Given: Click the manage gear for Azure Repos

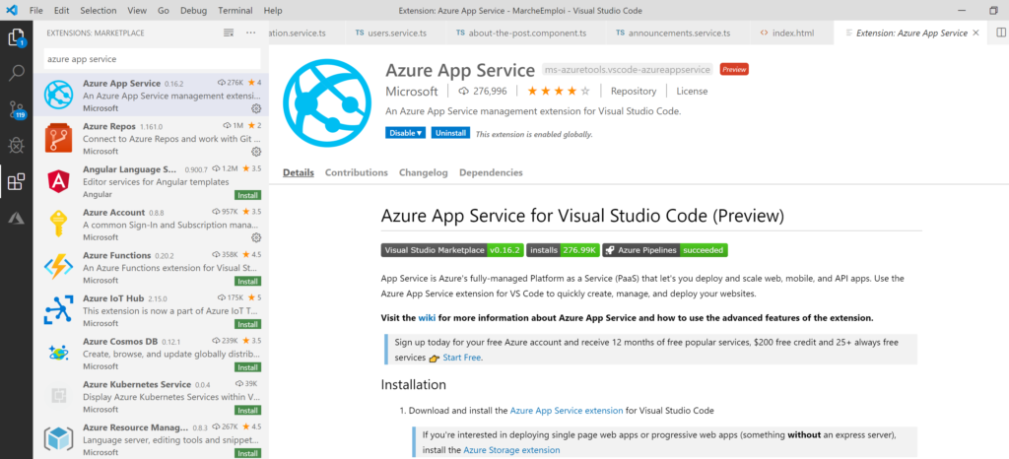Looking at the screenshot, I should point(256,152).
